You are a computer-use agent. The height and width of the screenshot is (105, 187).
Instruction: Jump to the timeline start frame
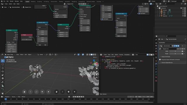click(x=73, y=97)
